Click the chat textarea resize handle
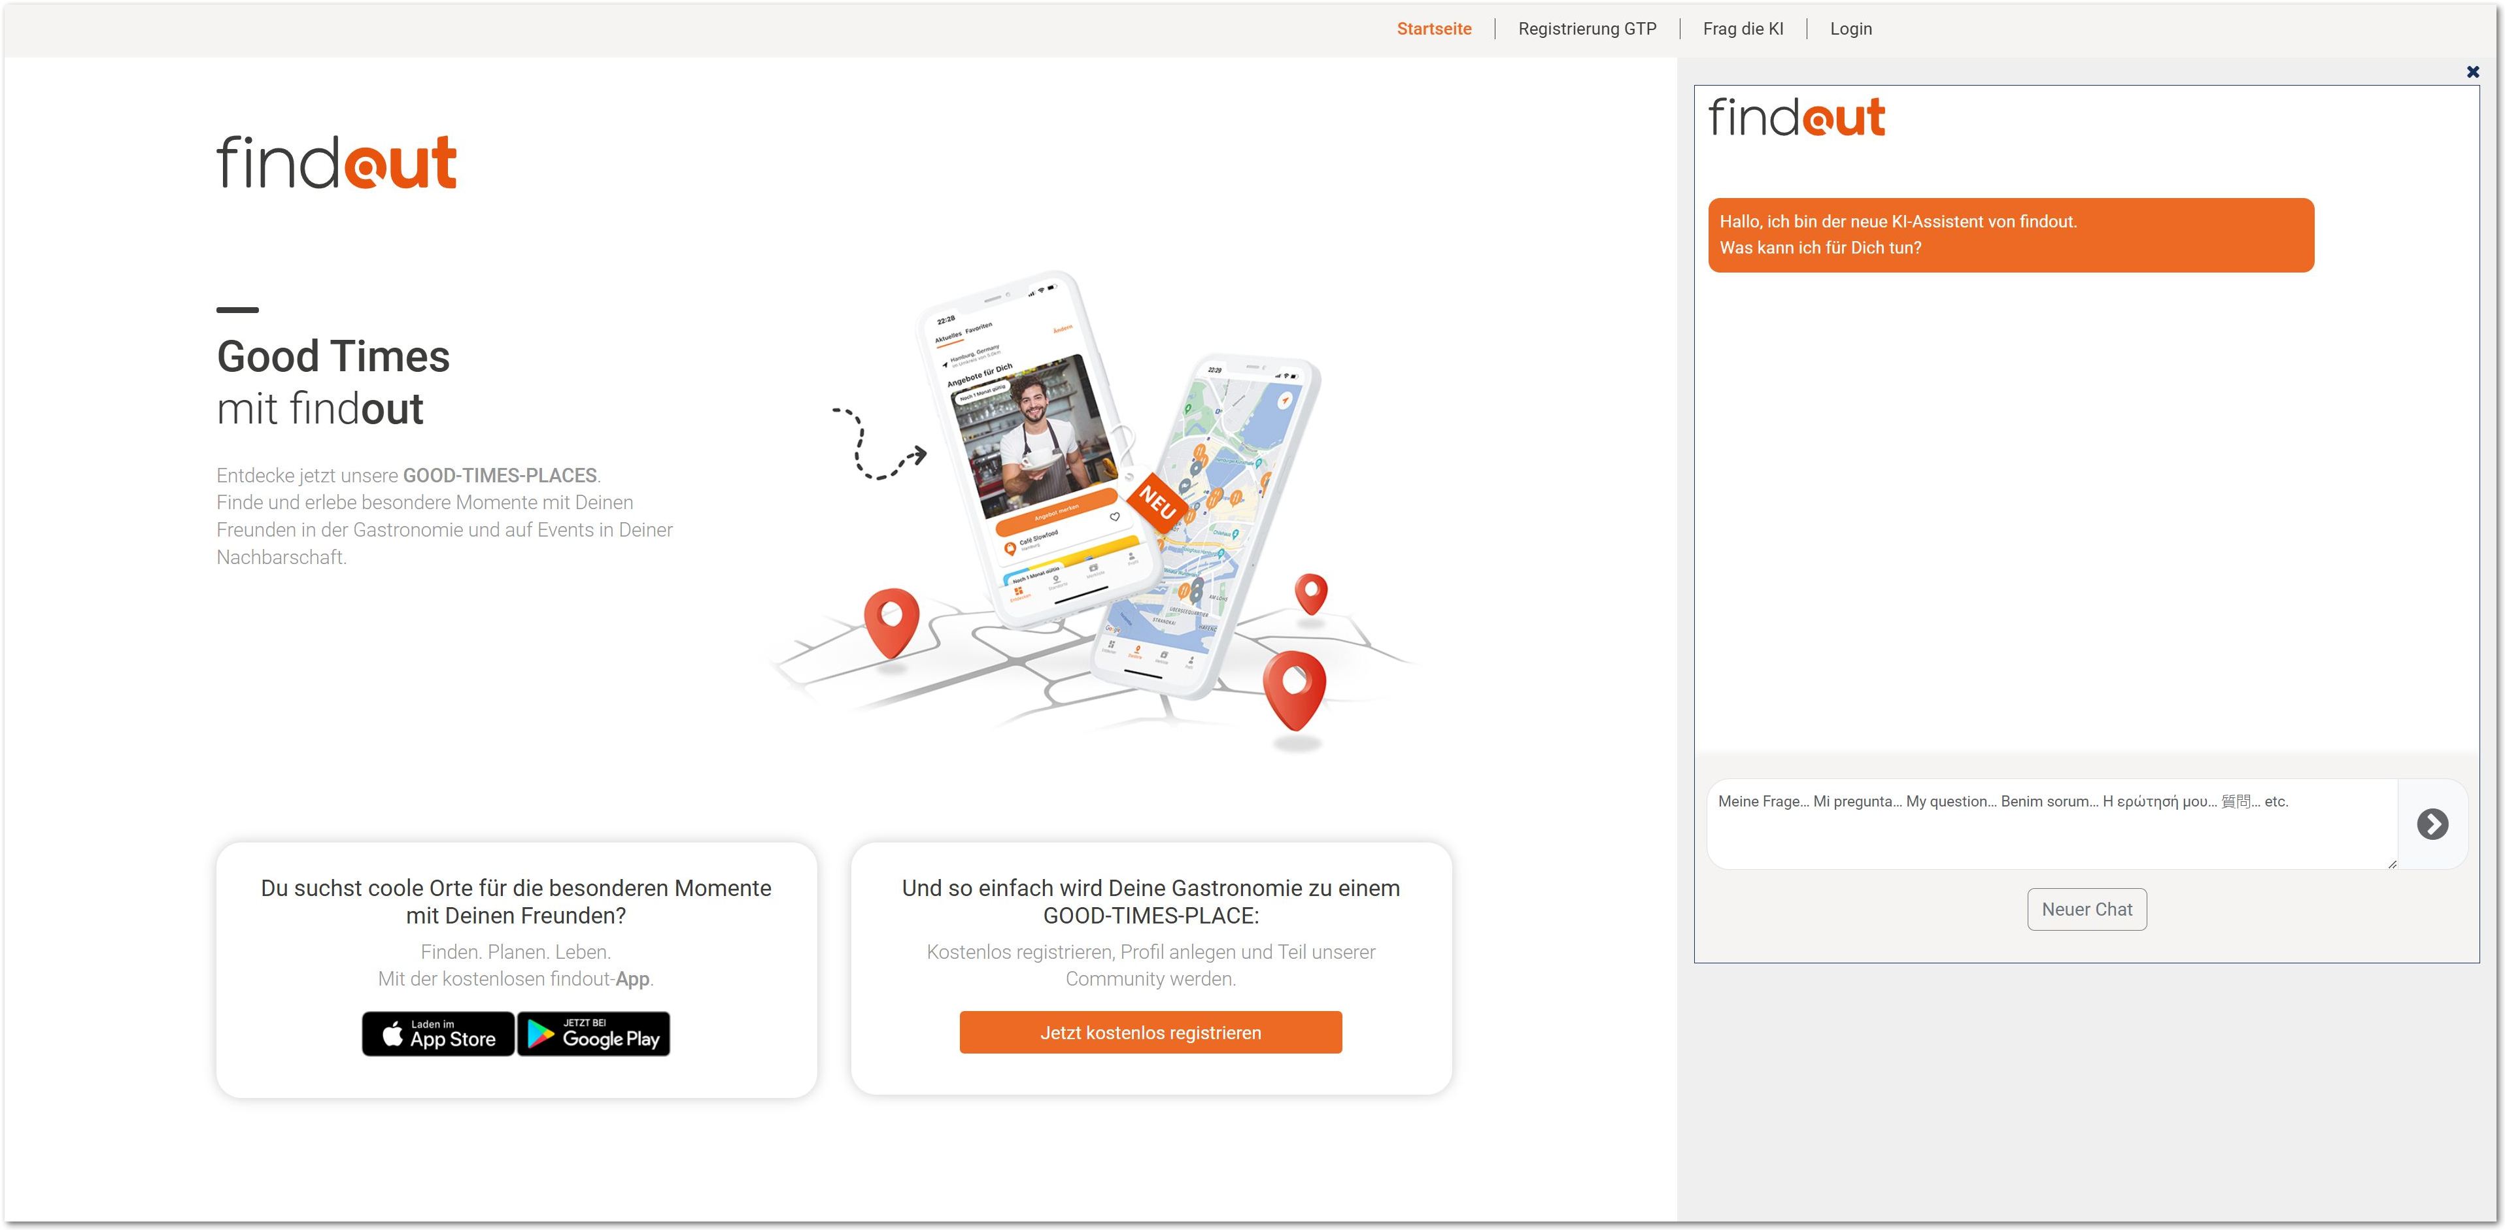 pyautogui.click(x=2391, y=863)
